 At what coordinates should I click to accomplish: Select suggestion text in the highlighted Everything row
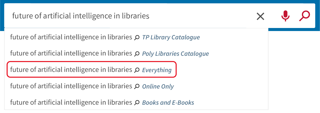(x=71, y=70)
